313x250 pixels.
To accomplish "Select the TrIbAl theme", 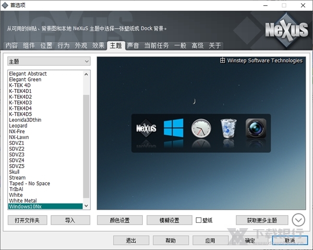I will pos(45,189).
